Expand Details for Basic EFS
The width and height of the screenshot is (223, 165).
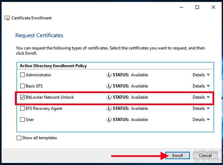201,86
